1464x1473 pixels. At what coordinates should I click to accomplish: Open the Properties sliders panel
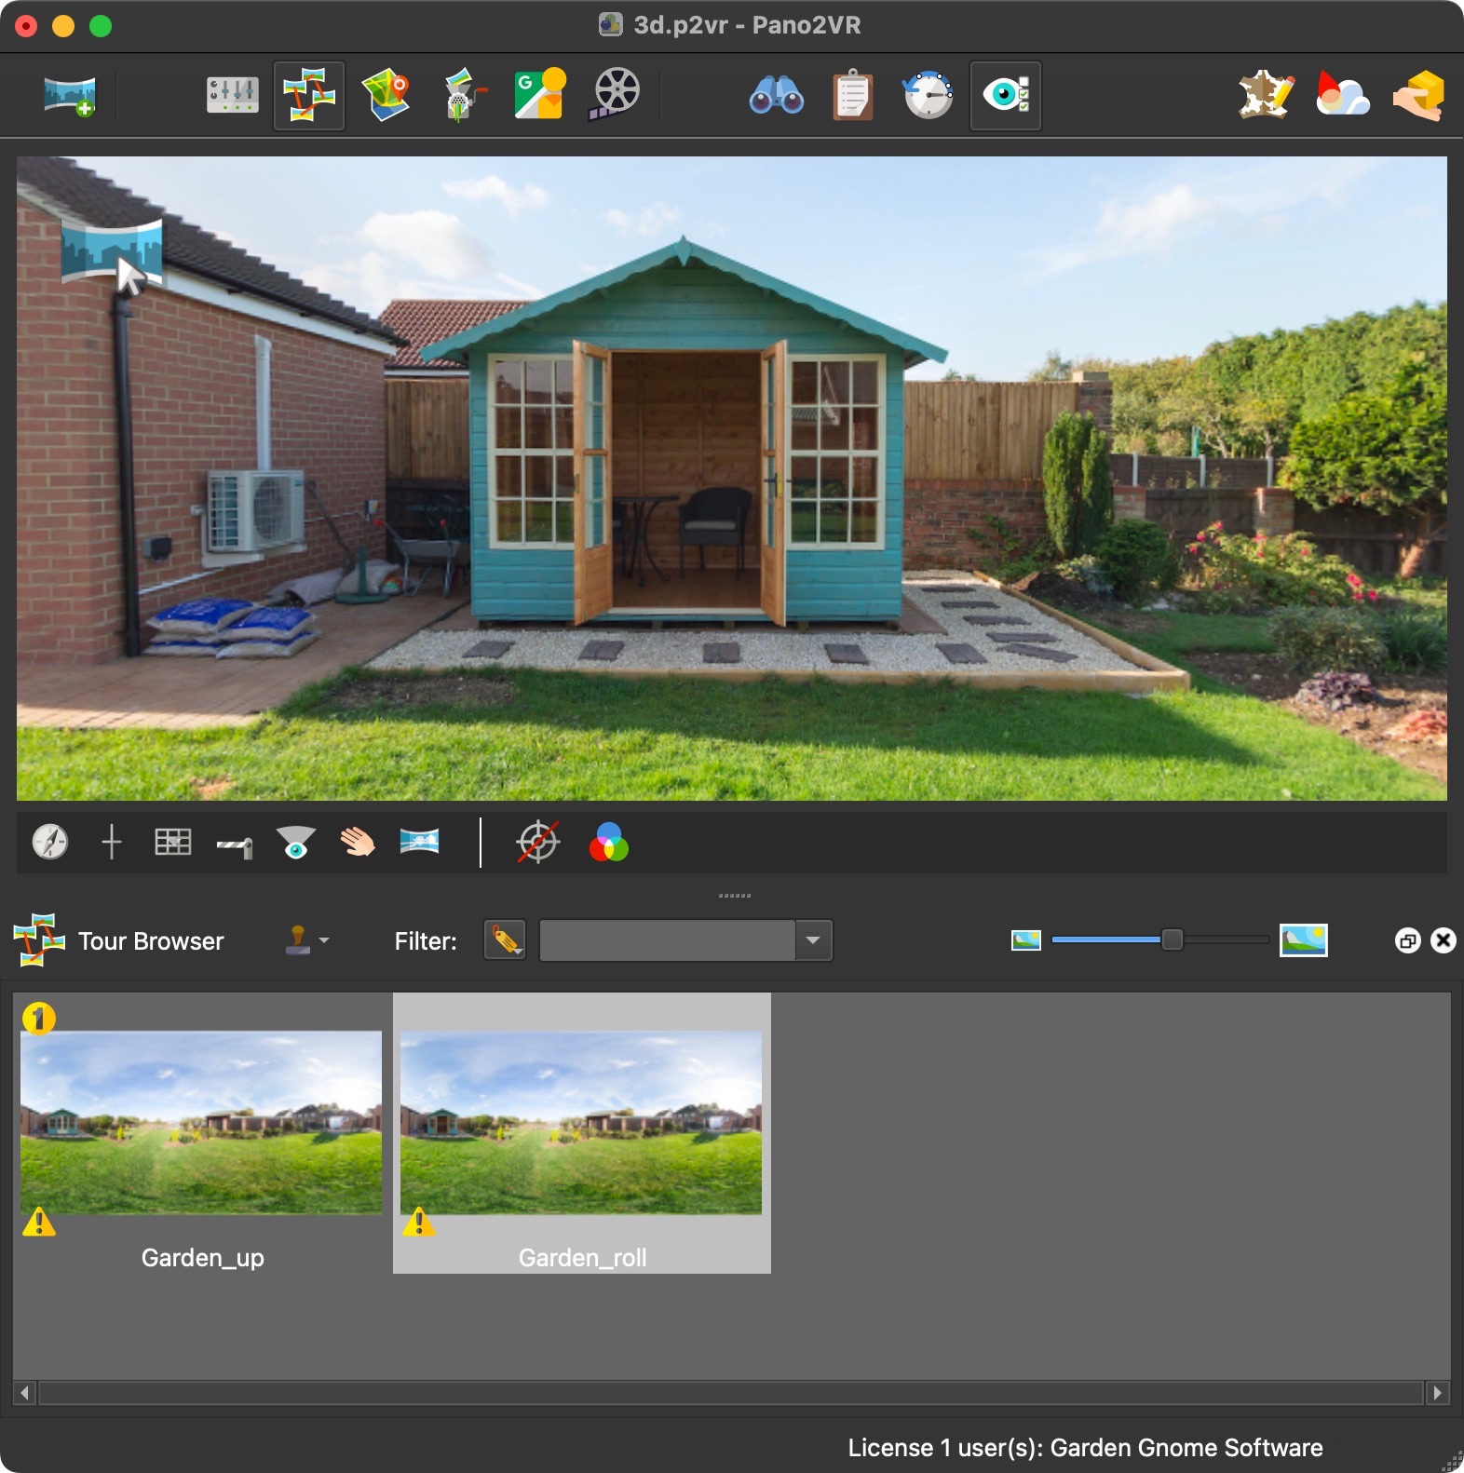pos(232,96)
